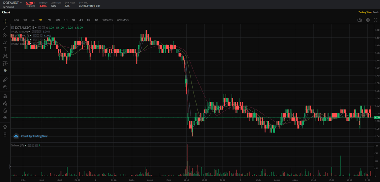Choose the brush drawing tool
This screenshot has width=380, height=182.
point(5,42)
